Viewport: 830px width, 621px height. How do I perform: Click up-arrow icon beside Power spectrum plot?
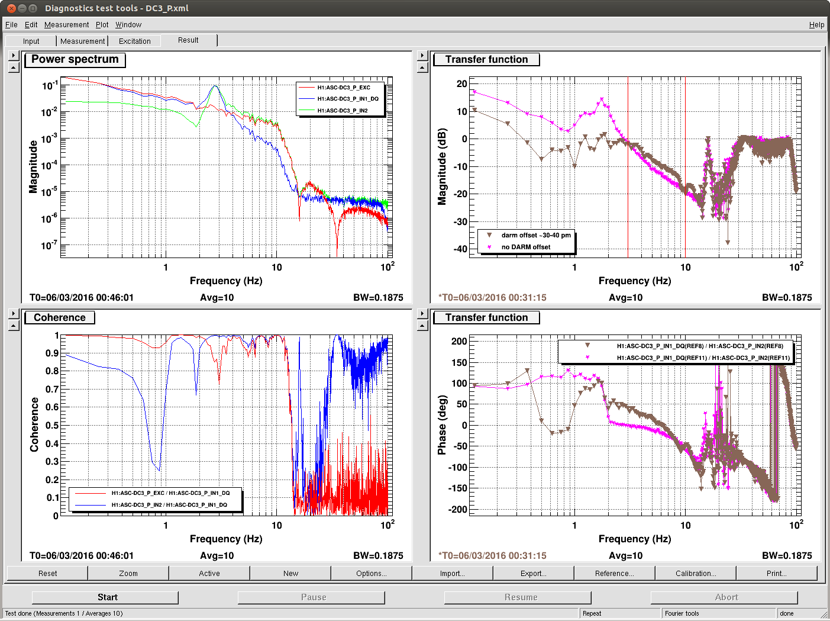(14, 67)
